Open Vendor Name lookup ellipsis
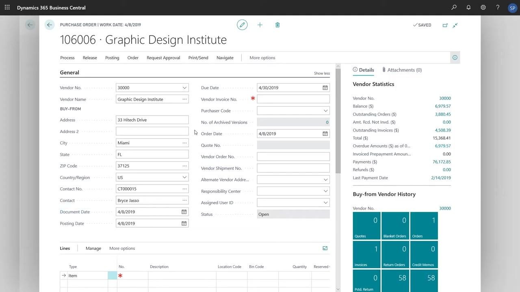This screenshot has height=292, width=520. [184, 99]
